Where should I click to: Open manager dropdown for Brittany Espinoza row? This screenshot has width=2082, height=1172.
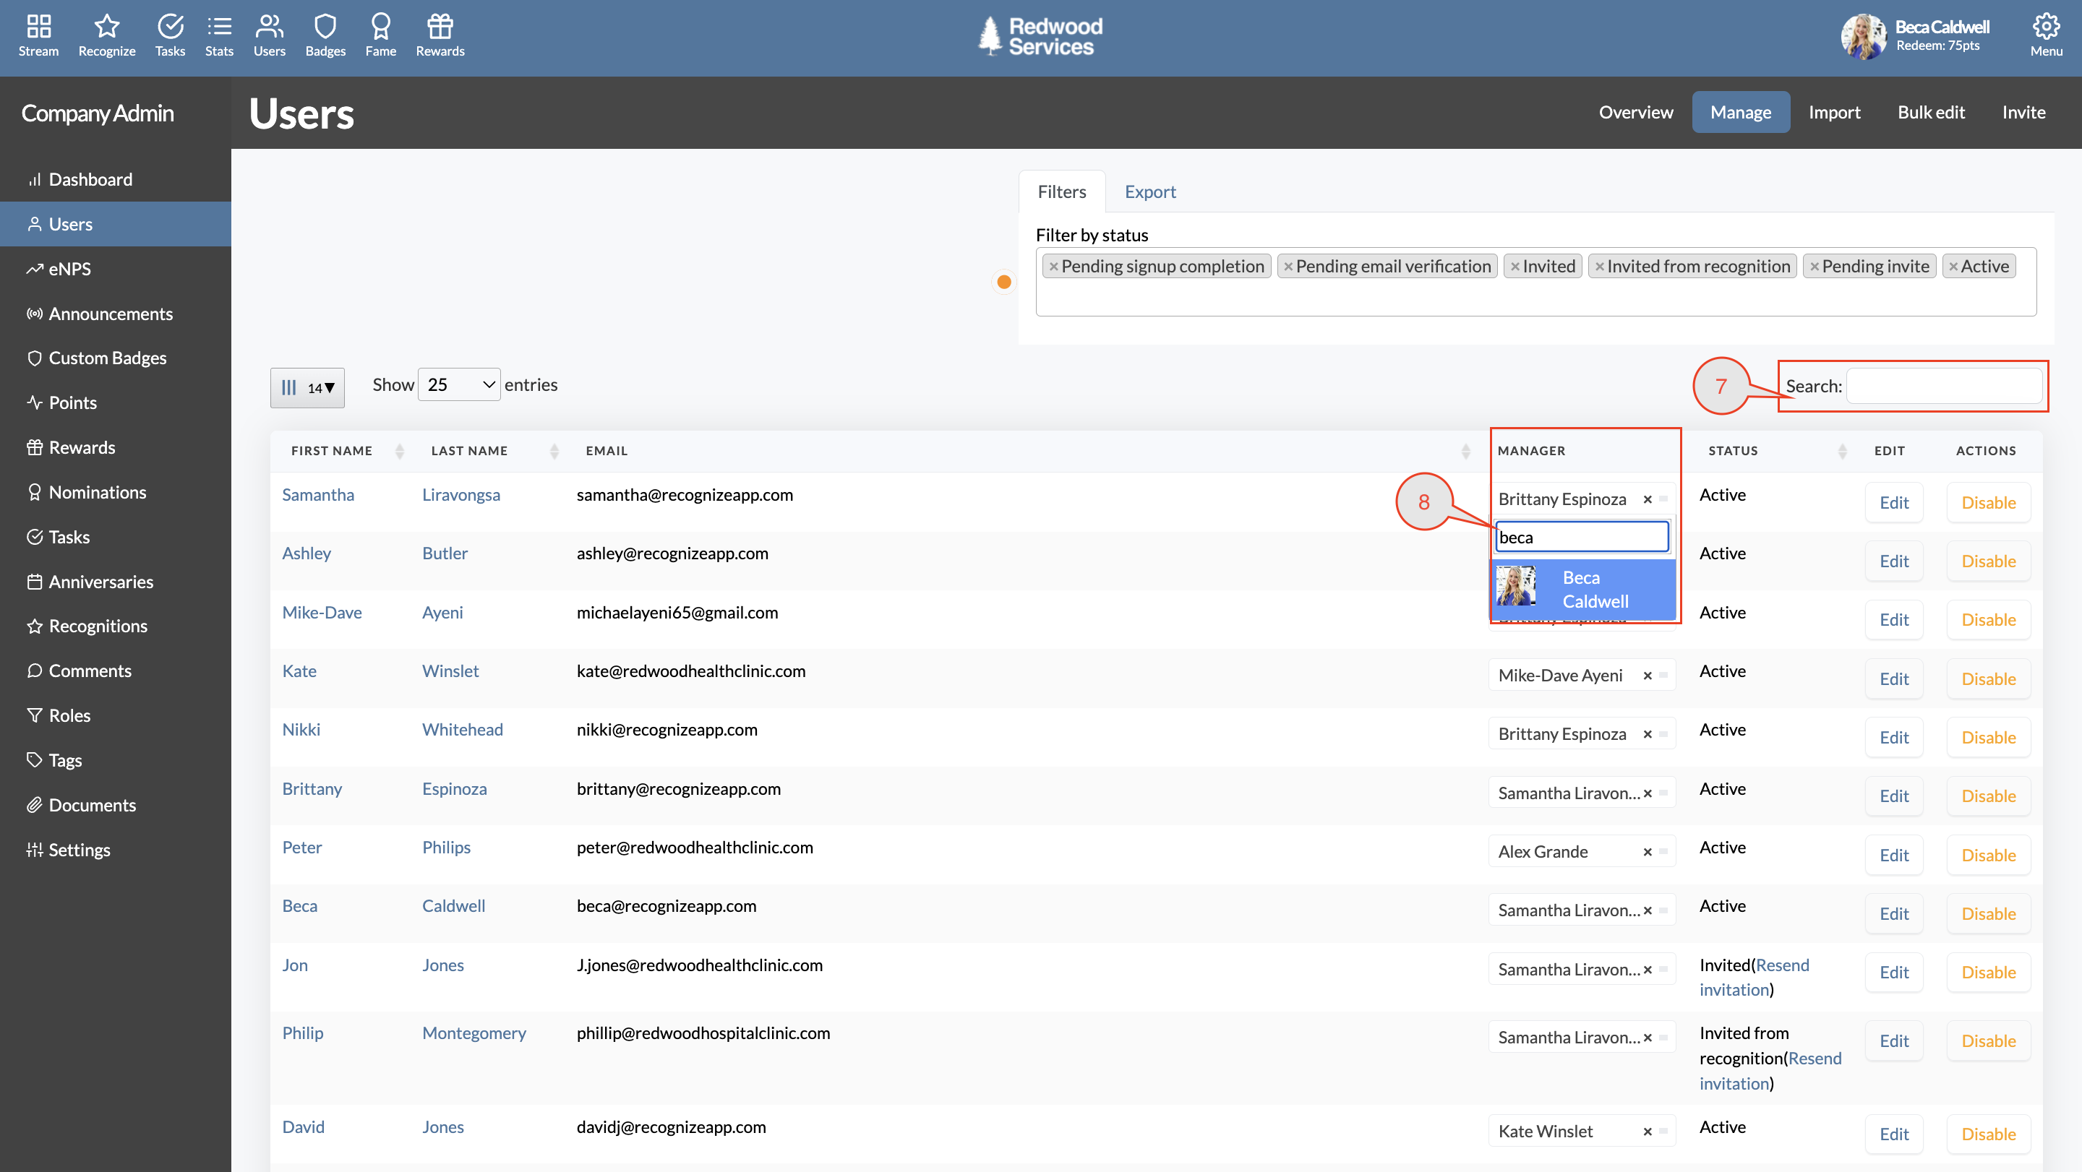point(1582,793)
